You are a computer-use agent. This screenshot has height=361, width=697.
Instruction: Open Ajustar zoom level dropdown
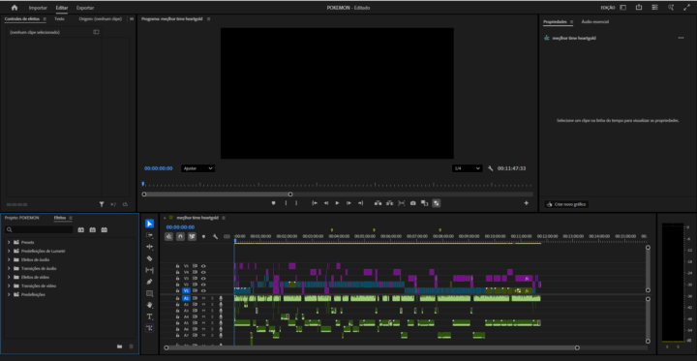197,168
